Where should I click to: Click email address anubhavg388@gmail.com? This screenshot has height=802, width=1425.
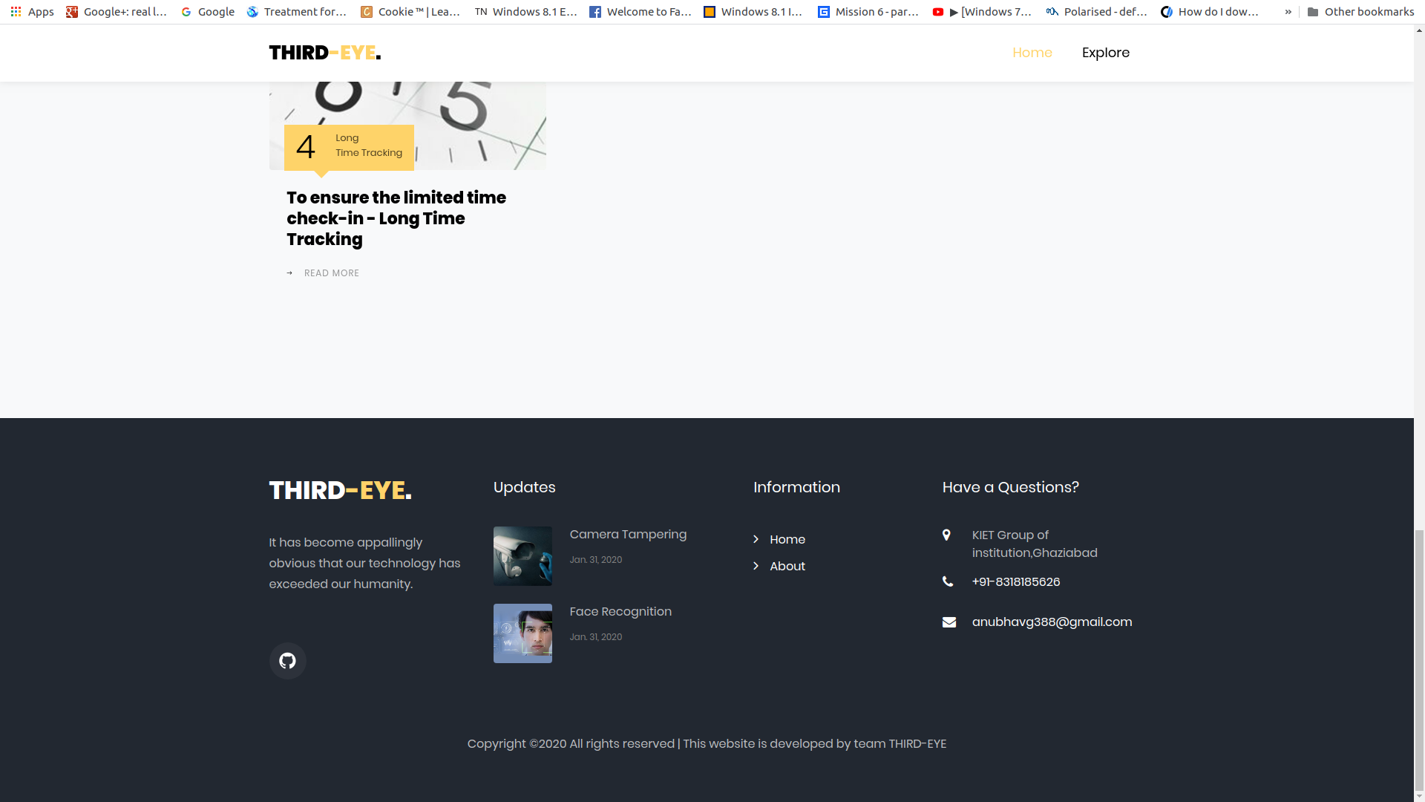1052,622
